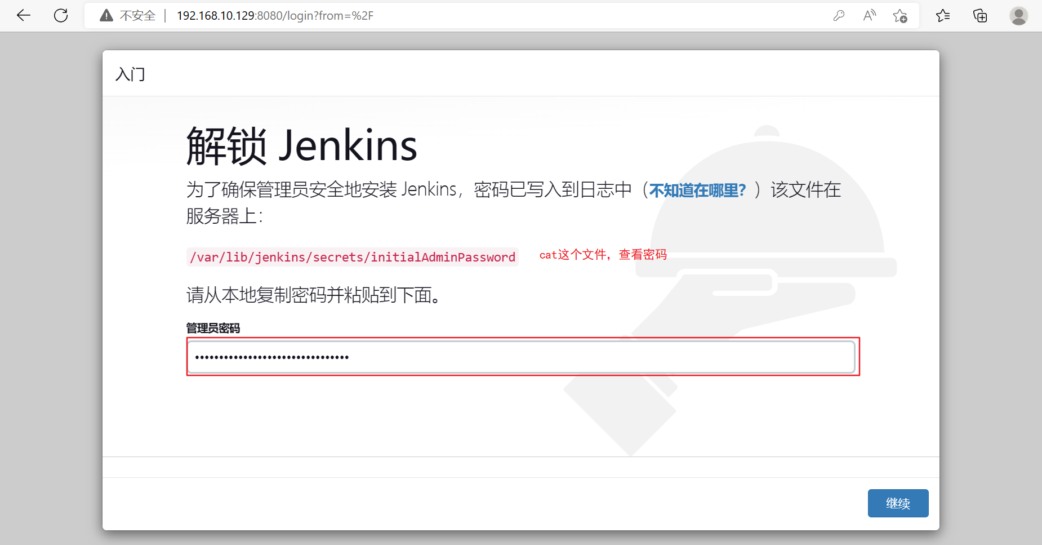Click the 管理员密码 field label
Image resolution: width=1042 pixels, height=545 pixels.
pos(213,328)
